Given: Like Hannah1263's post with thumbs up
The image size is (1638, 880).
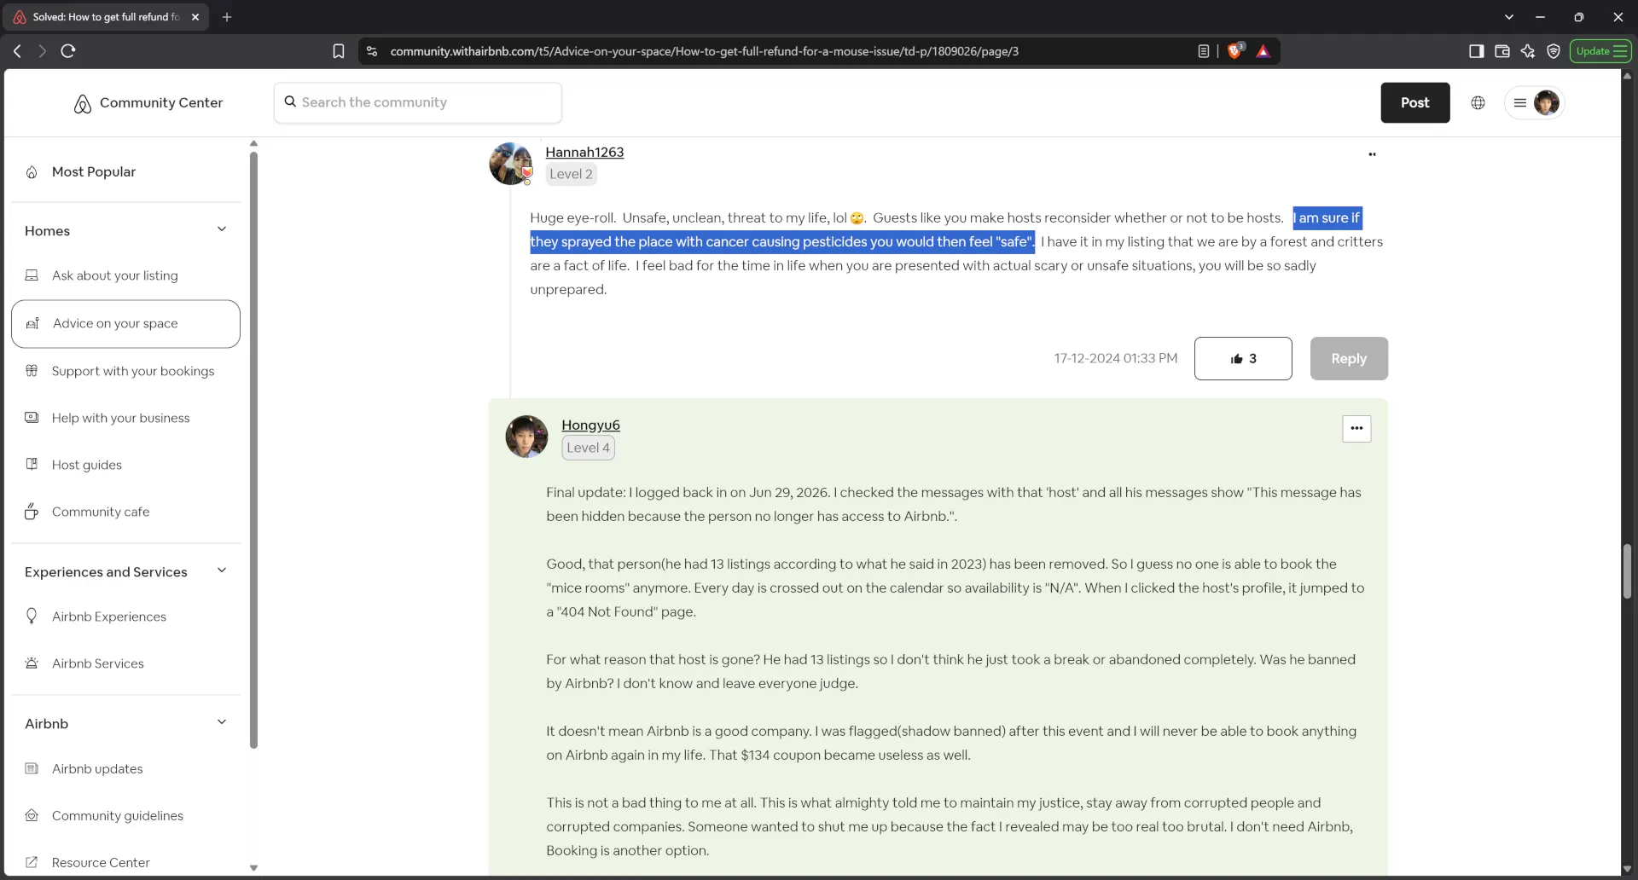Looking at the screenshot, I should (x=1243, y=358).
